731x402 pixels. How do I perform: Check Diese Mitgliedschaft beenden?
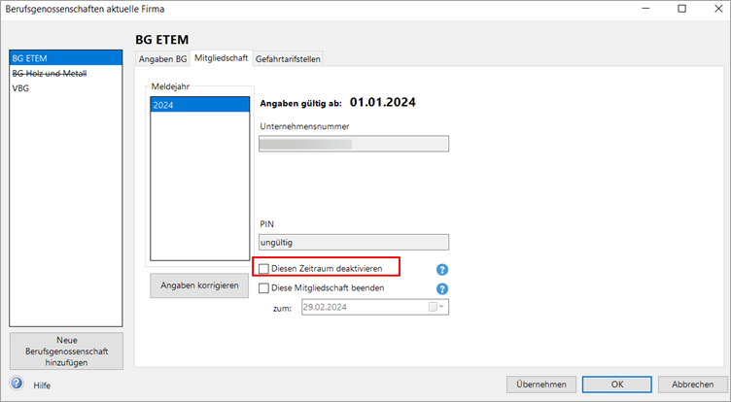click(263, 288)
